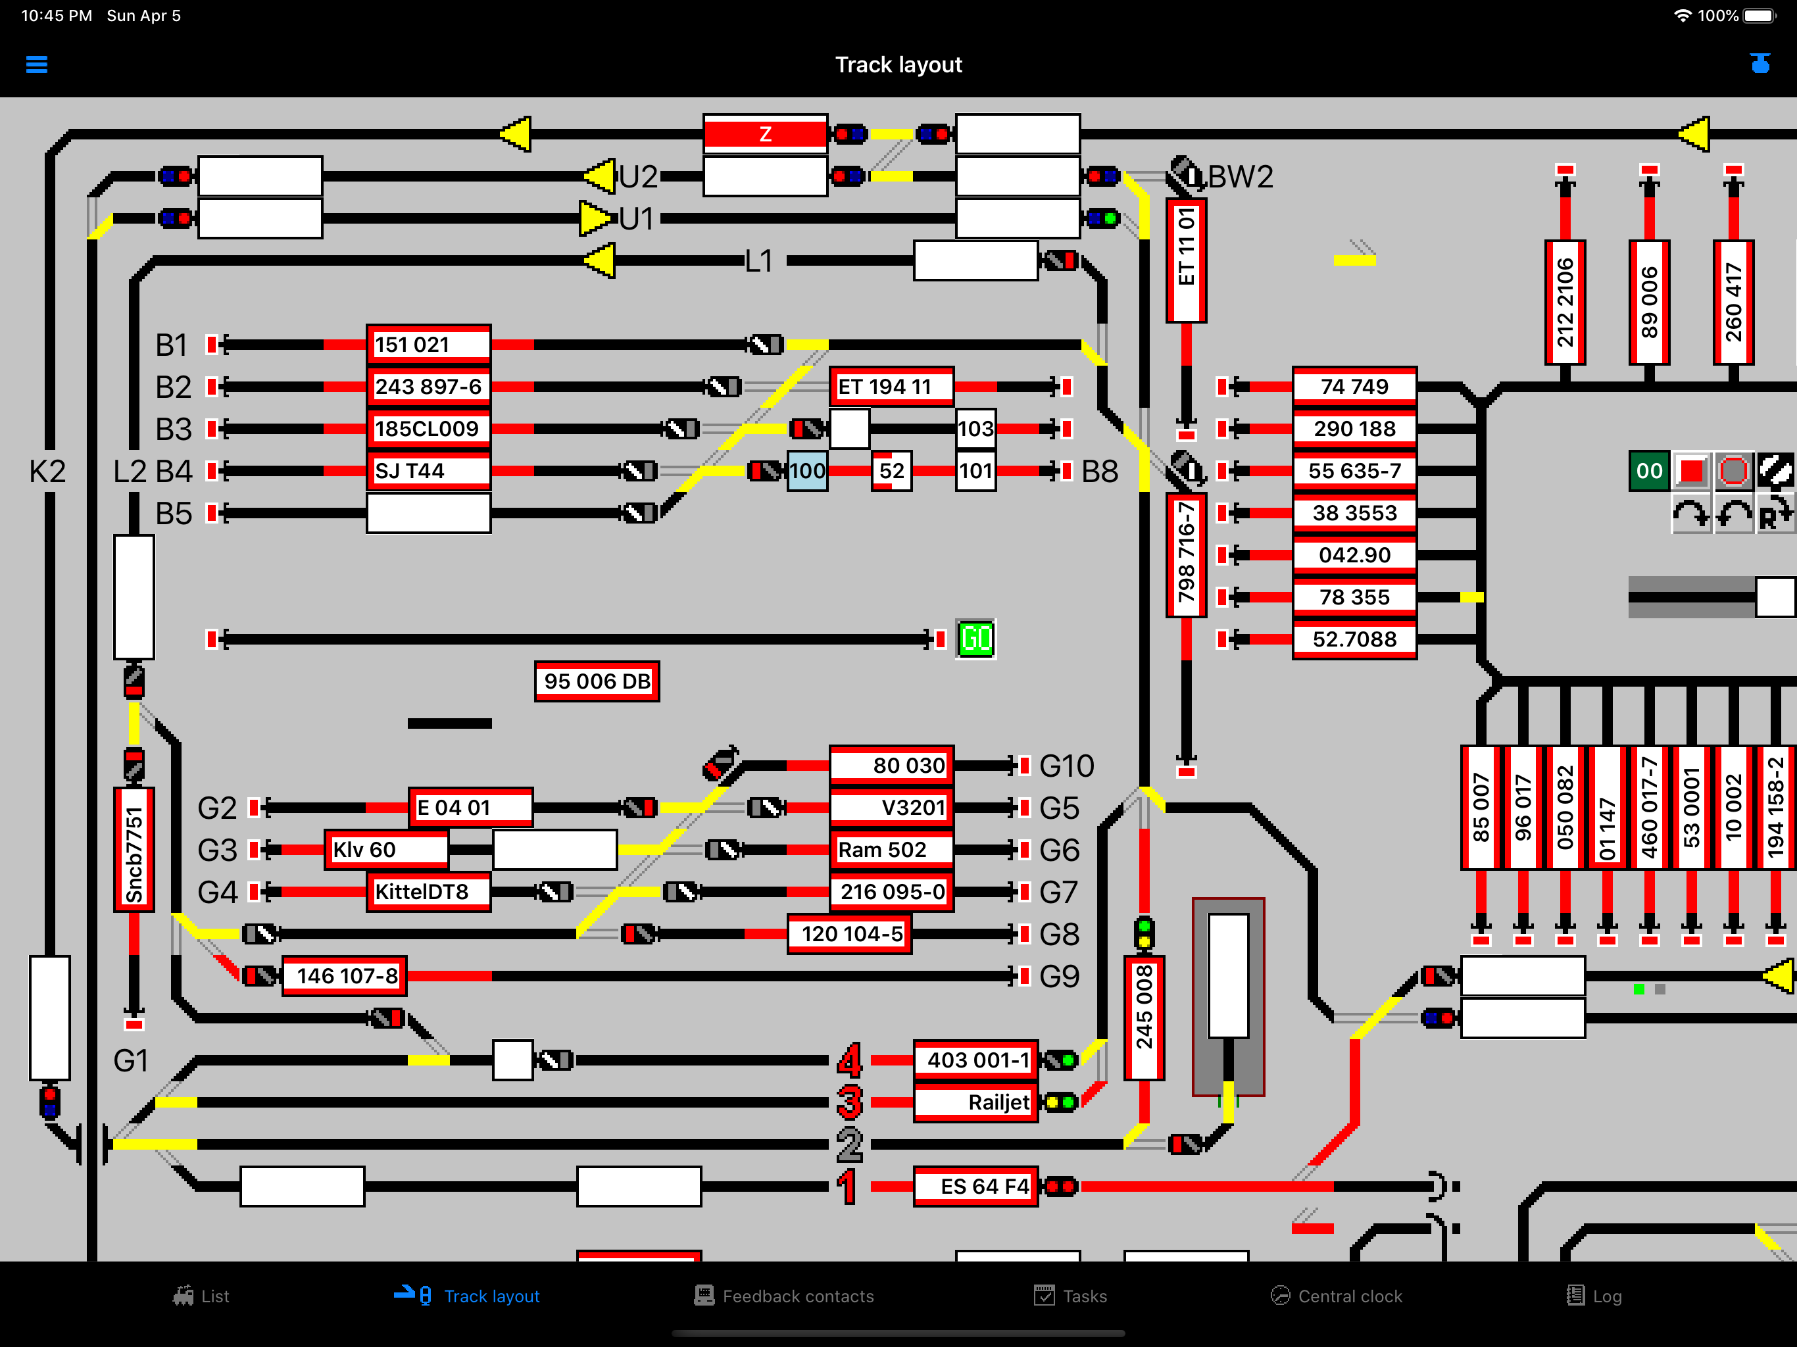Tap the empty block on track B5
The image size is (1797, 1347).
[428, 514]
